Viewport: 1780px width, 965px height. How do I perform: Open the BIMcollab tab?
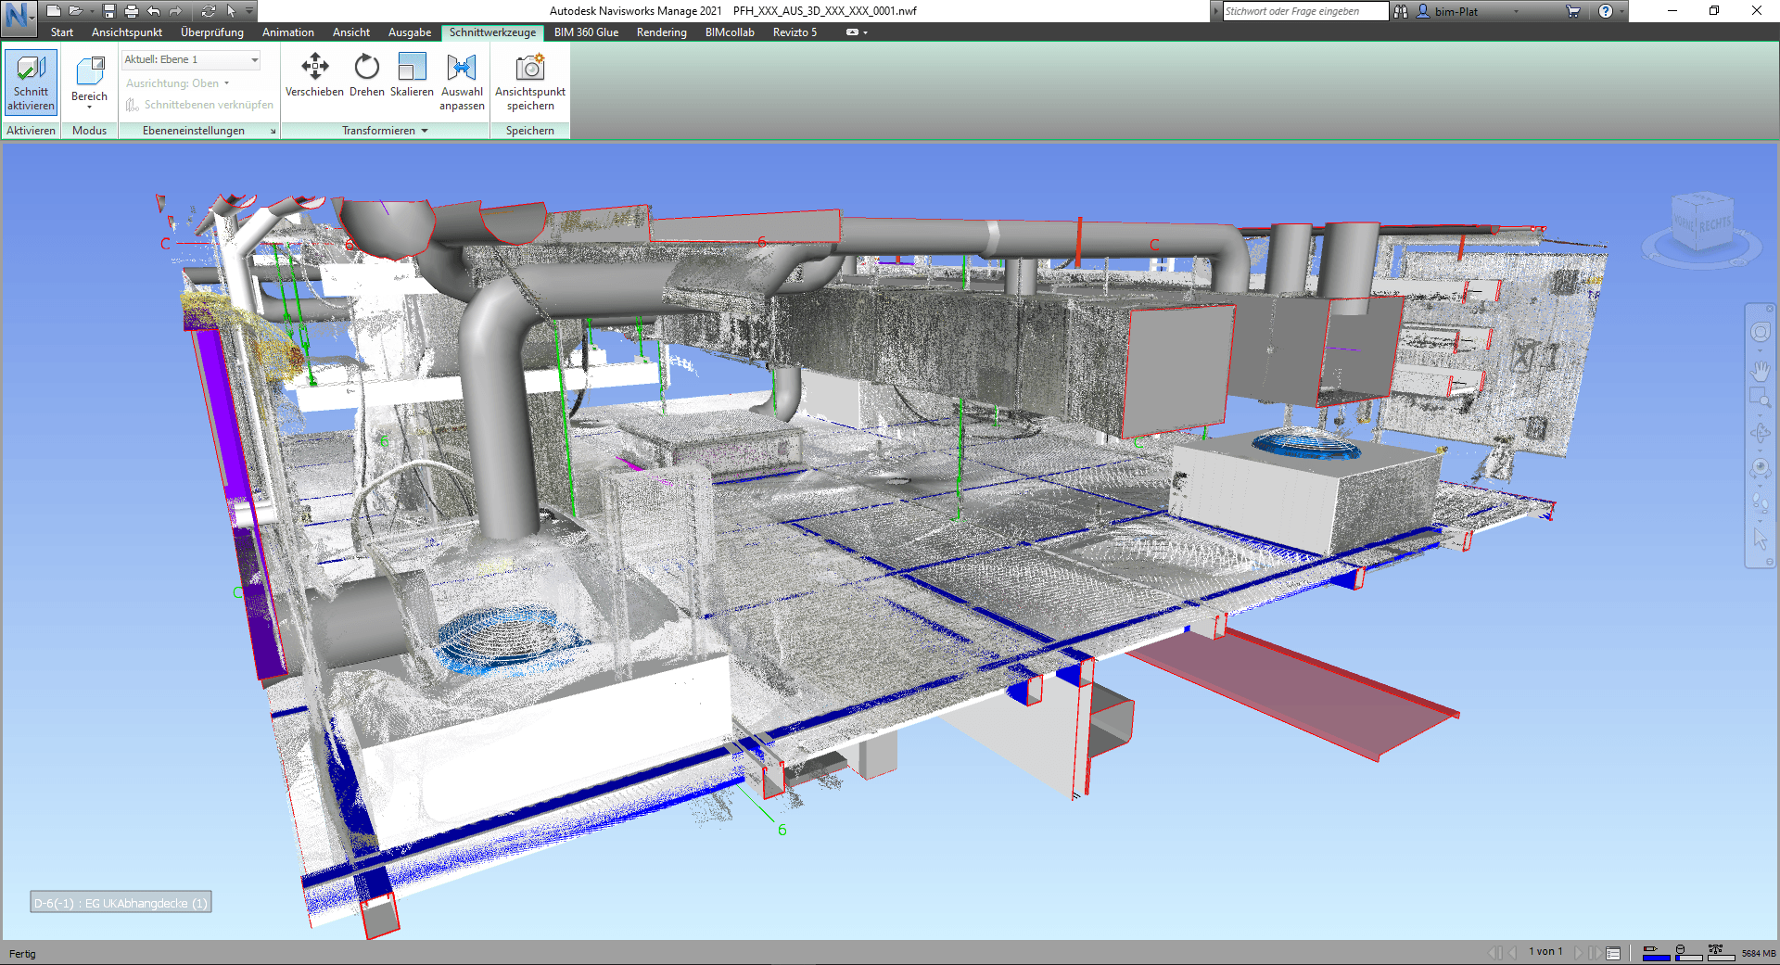click(730, 32)
